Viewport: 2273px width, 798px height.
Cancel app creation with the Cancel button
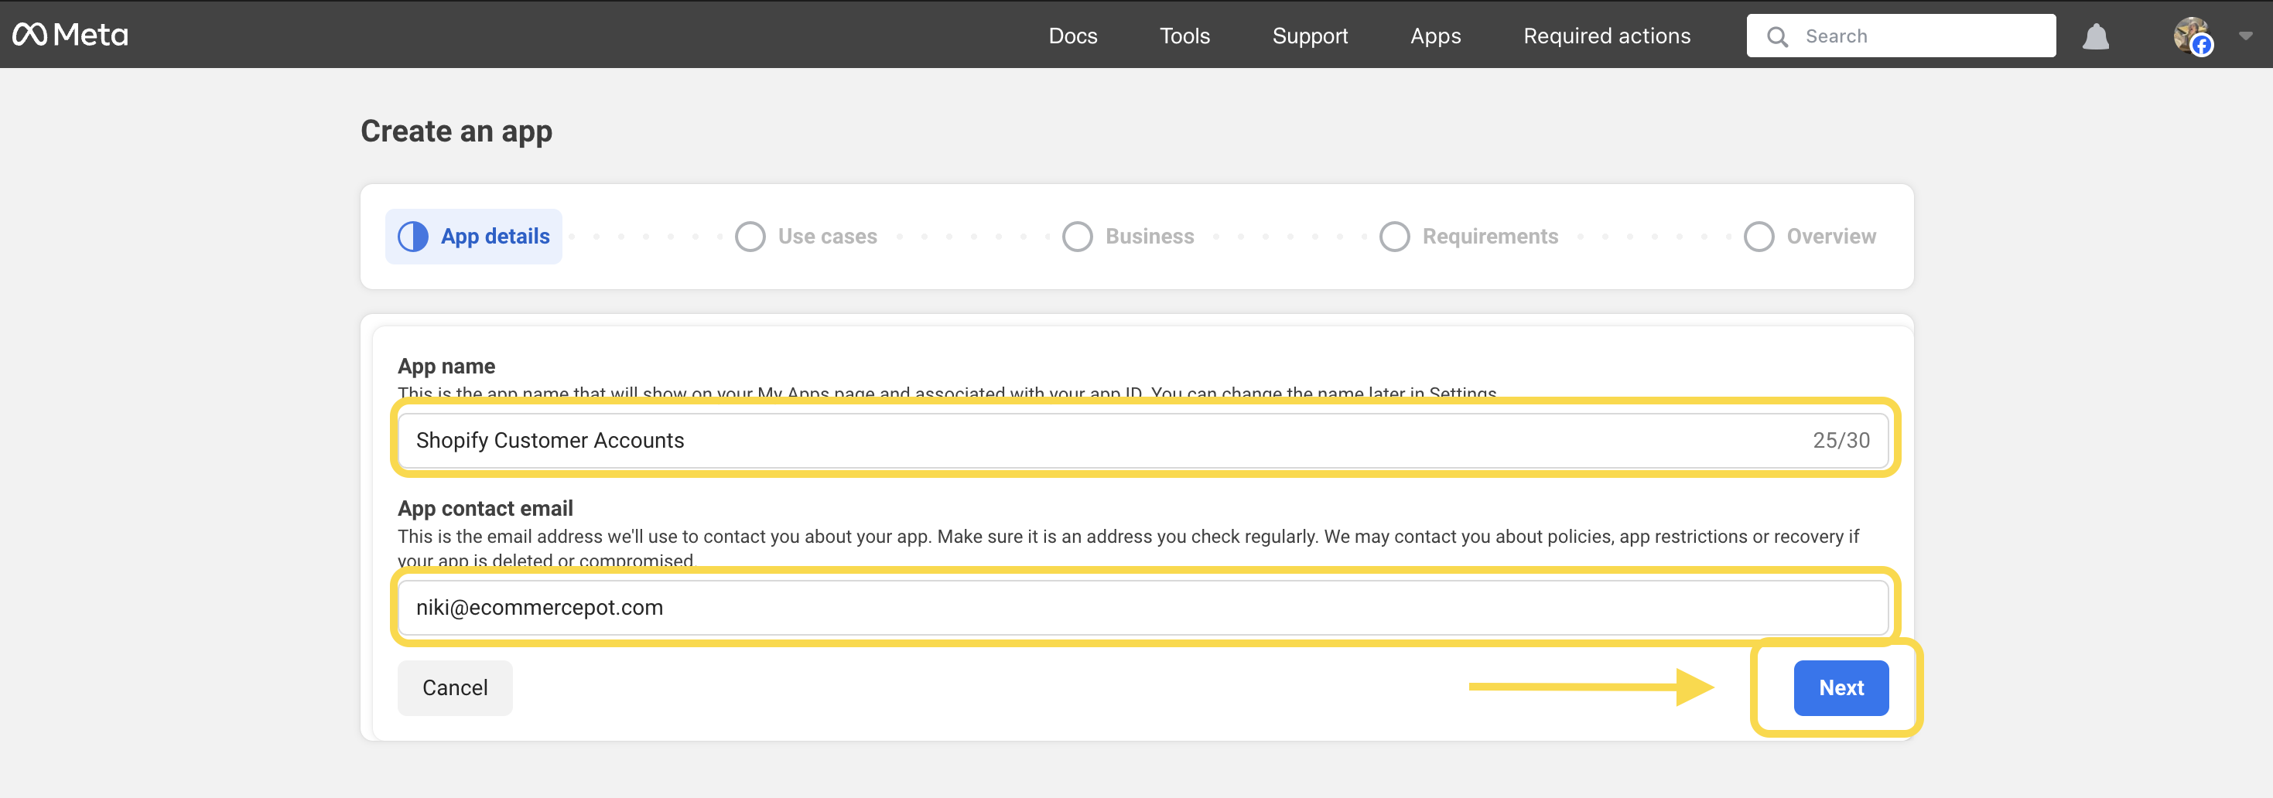(454, 687)
